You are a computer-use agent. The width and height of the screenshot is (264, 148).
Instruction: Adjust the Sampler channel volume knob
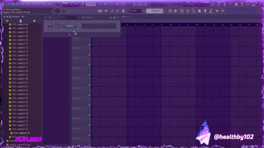(52, 26)
